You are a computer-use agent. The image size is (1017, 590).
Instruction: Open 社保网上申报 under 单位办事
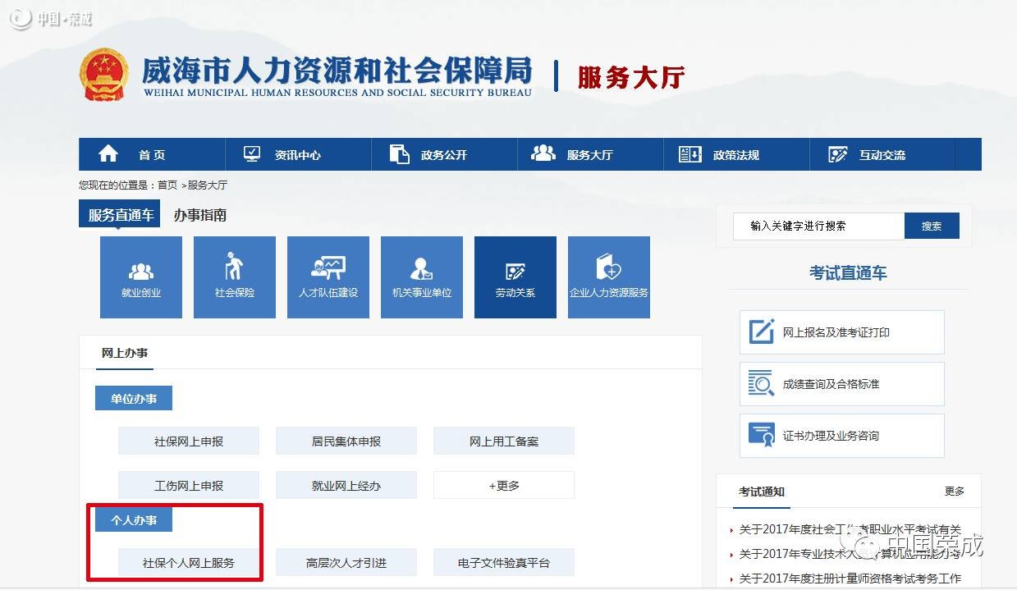pos(189,441)
